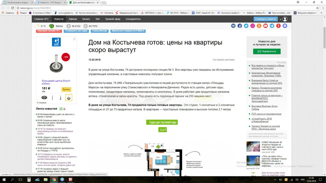Click the Сообщить новость button

[x=266, y=19]
